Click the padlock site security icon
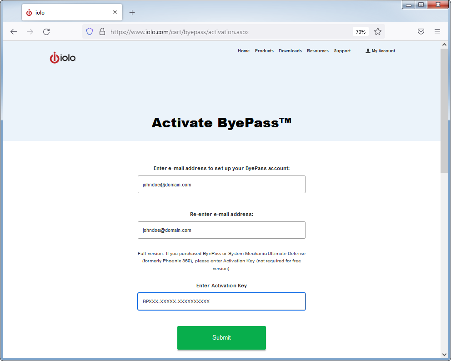Screen dimensions: 451x361 pos(102,32)
